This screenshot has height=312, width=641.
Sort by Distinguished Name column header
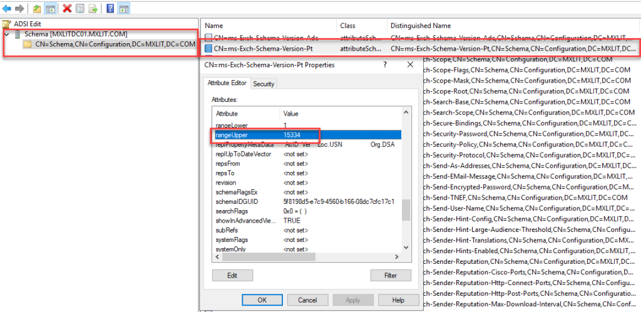(419, 26)
